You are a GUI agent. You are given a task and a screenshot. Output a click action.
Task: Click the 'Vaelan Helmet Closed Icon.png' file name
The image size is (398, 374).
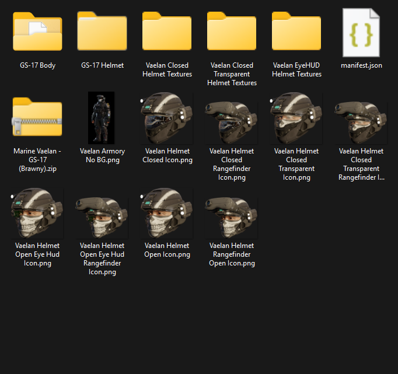pos(167,156)
